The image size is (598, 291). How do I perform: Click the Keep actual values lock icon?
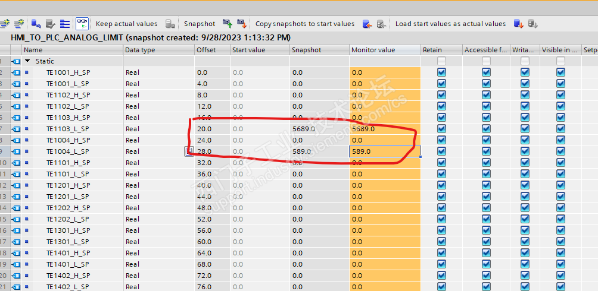(x=170, y=24)
